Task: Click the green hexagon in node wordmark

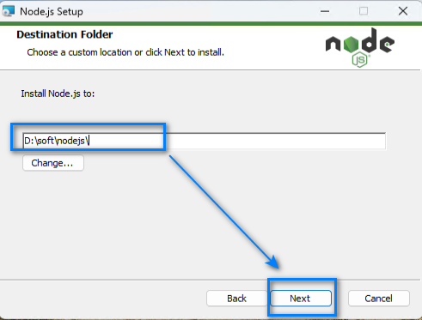Action: click(x=351, y=45)
